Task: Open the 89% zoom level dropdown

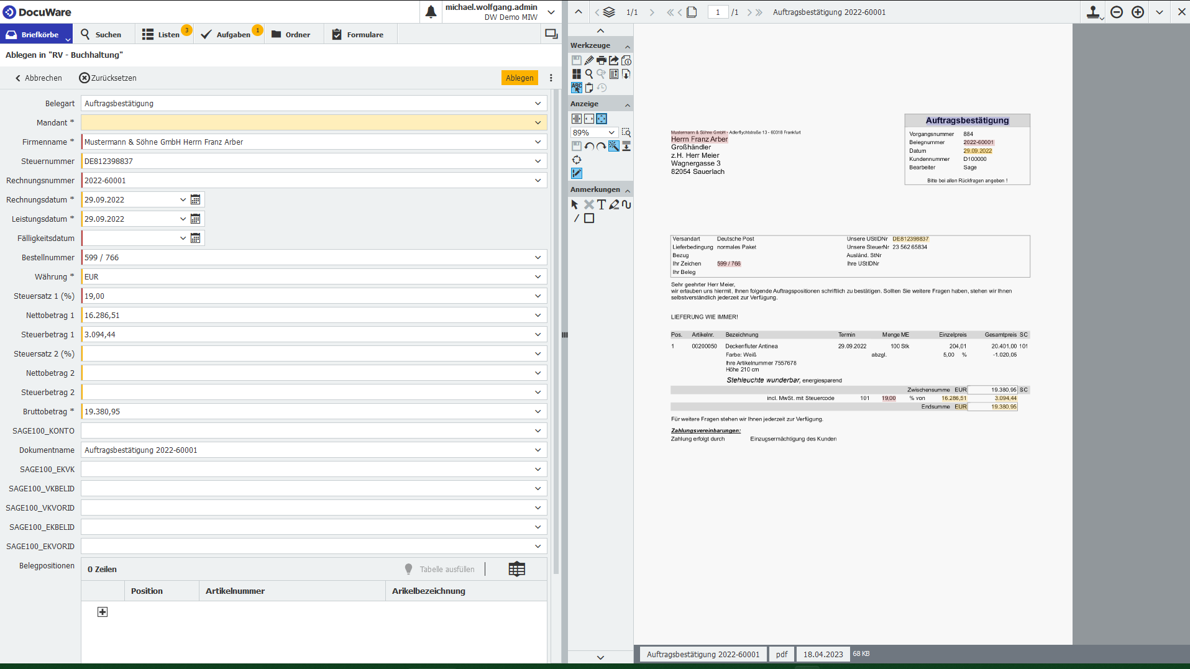Action: coord(611,132)
